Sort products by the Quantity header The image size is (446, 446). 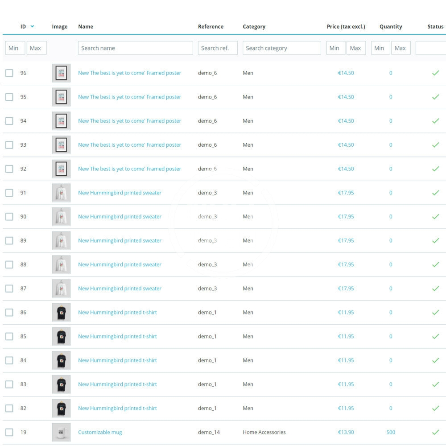[x=391, y=27]
